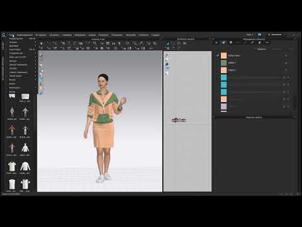Click the icon at right of FABRIC 1 row
302x227 pixels.
click(x=286, y=63)
